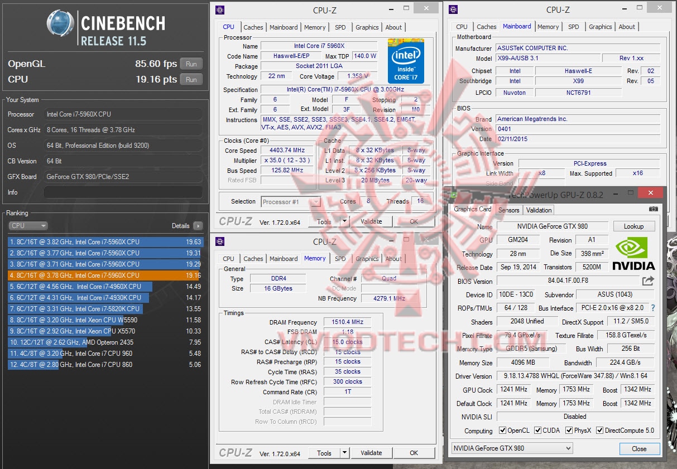Click the GPU-Z Name field NVIDIA GeForce GTX 980
Screen dimensions: 677x469
click(551, 226)
